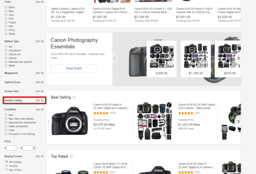Screen dimensions: 256x174
Task: Go to next Canon Essentials slide
Action: [x=238, y=58]
